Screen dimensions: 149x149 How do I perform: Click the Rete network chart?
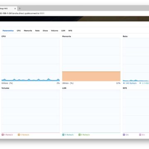click(x=136, y=60)
